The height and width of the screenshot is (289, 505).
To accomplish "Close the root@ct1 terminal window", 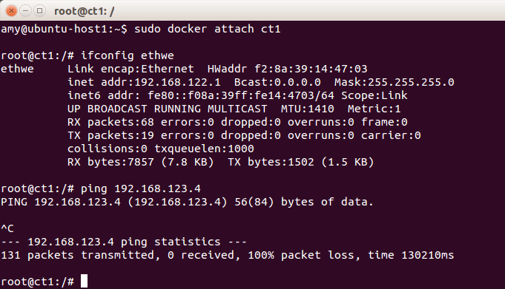I will pos(11,11).
